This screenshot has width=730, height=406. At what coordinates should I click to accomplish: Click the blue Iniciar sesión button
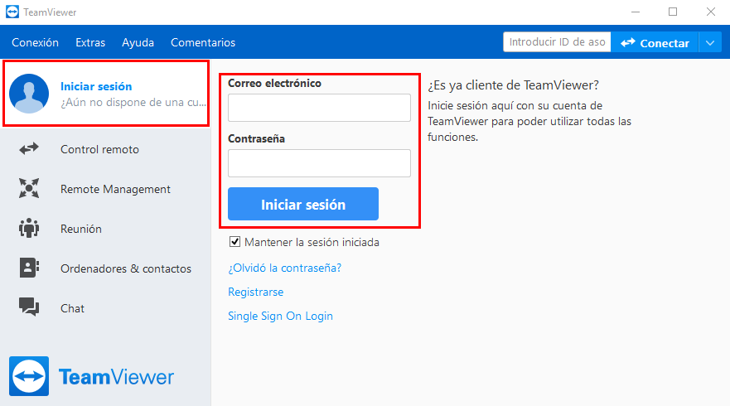pyautogui.click(x=303, y=204)
